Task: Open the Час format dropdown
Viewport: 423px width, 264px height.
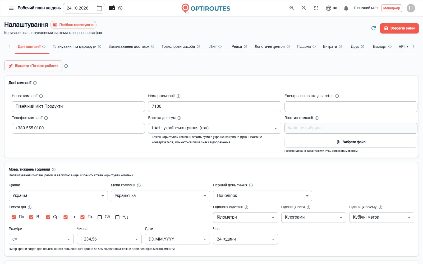Action: coord(245,239)
